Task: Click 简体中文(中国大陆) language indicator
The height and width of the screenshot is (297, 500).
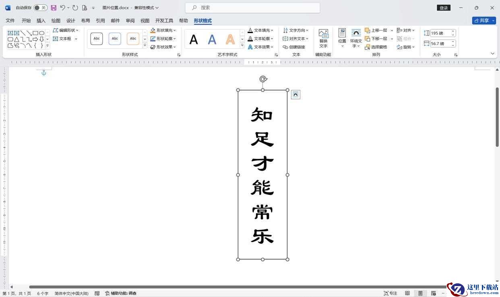Action: tap(72, 293)
